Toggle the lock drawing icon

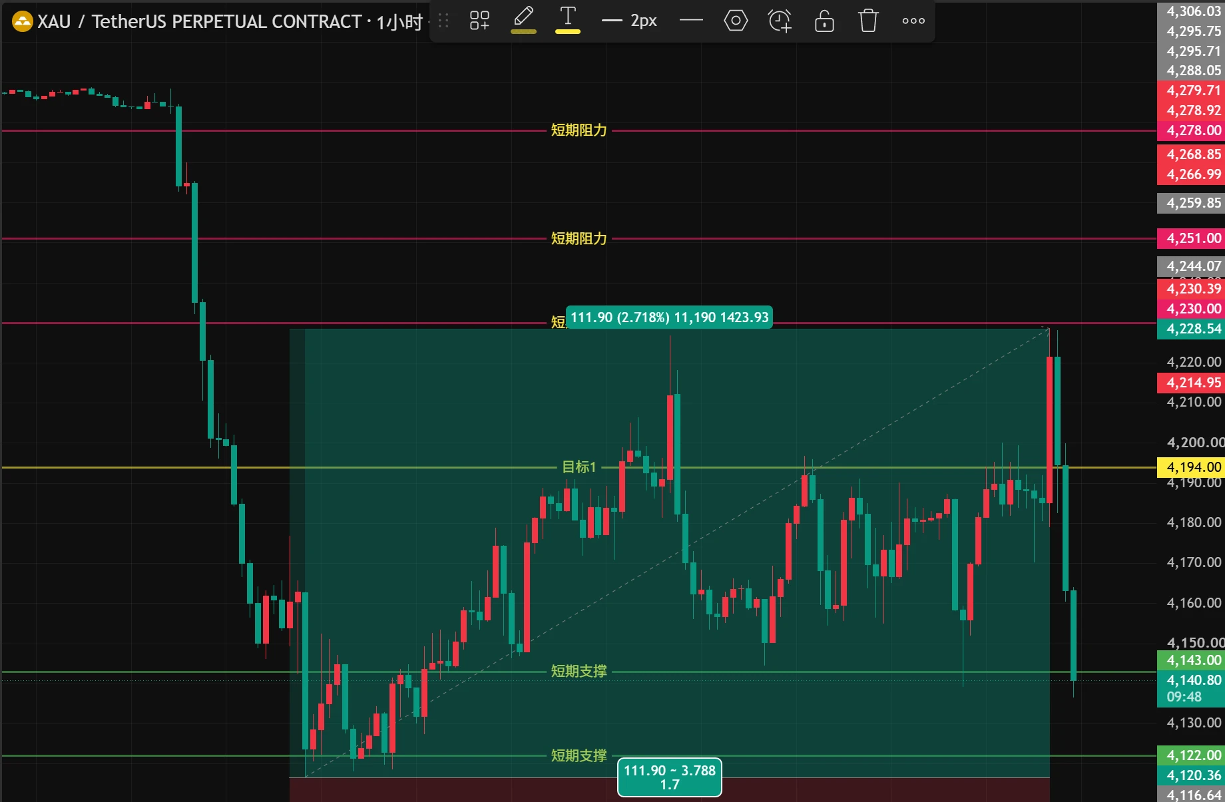coord(824,21)
